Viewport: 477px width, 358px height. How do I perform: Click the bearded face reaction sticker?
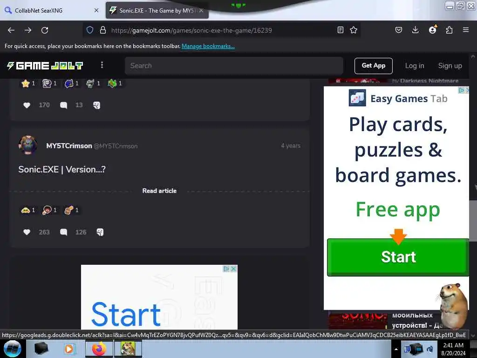(47, 210)
